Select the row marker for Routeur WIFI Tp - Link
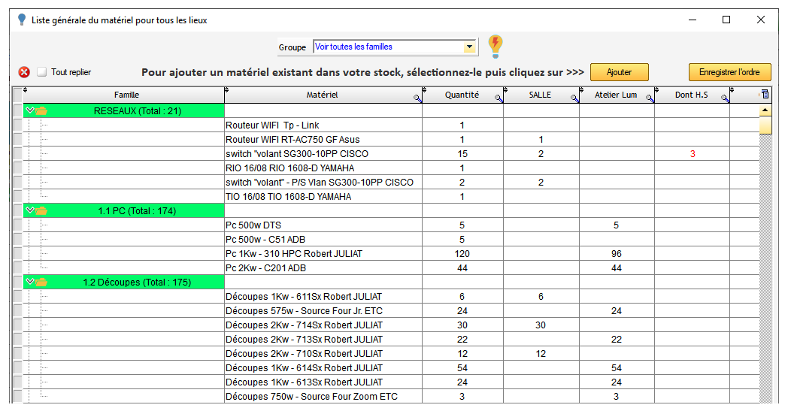The width and height of the screenshot is (788, 417). pyautogui.click(x=17, y=125)
